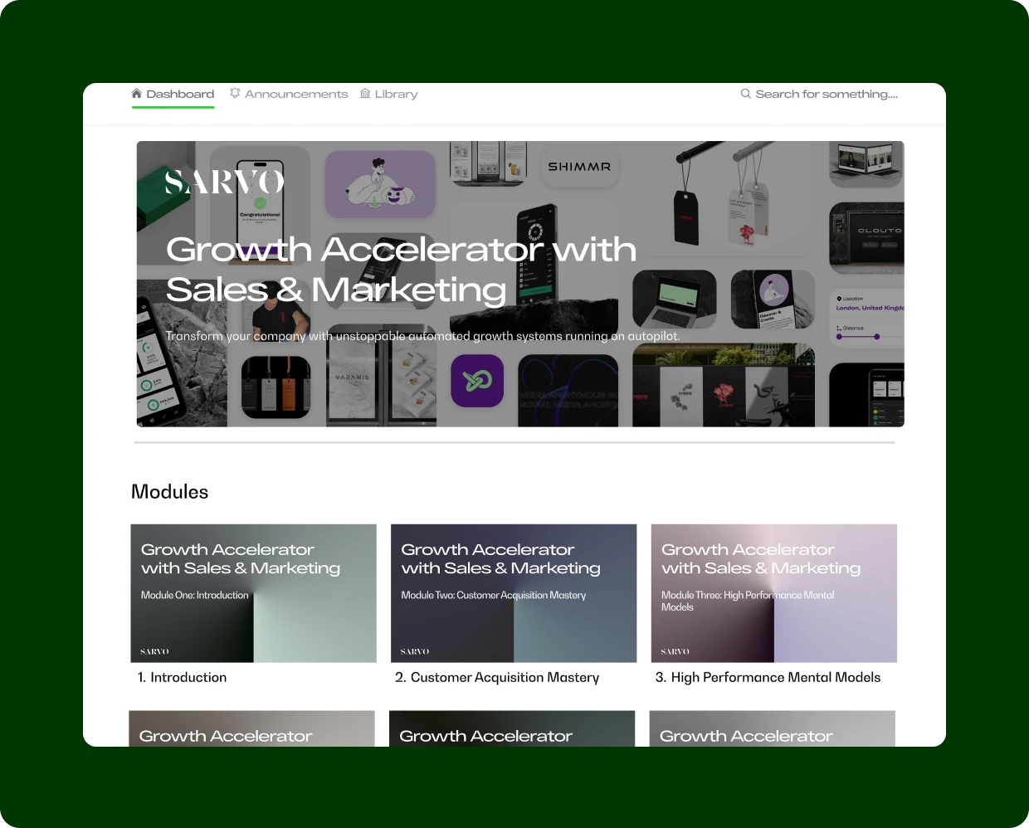
Task: Click the Announcements bell icon
Action: [235, 94]
